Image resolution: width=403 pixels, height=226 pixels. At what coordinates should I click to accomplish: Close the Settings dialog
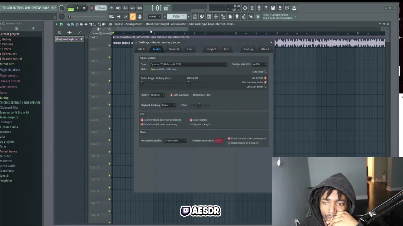pyautogui.click(x=271, y=42)
